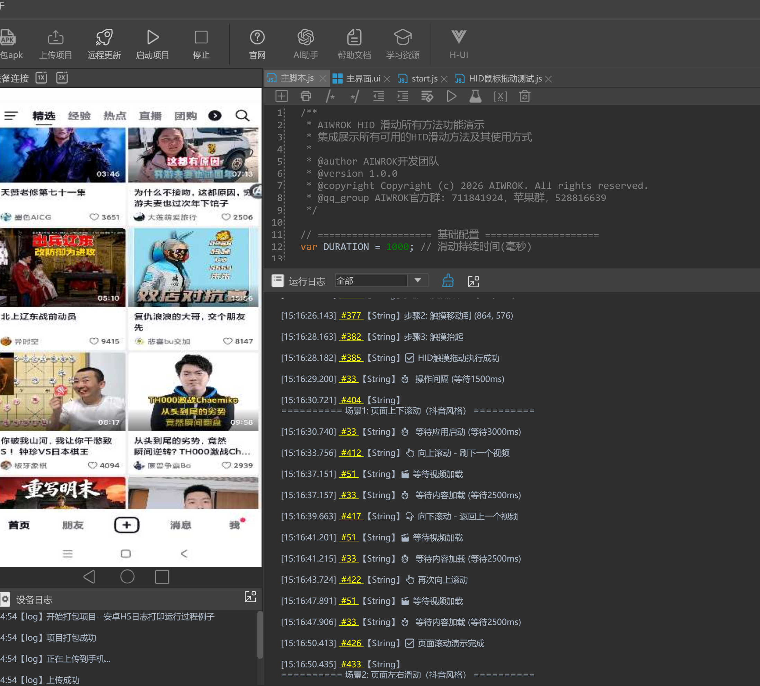Select the 经验 tab in phone app
The height and width of the screenshot is (686, 760).
tap(79, 116)
